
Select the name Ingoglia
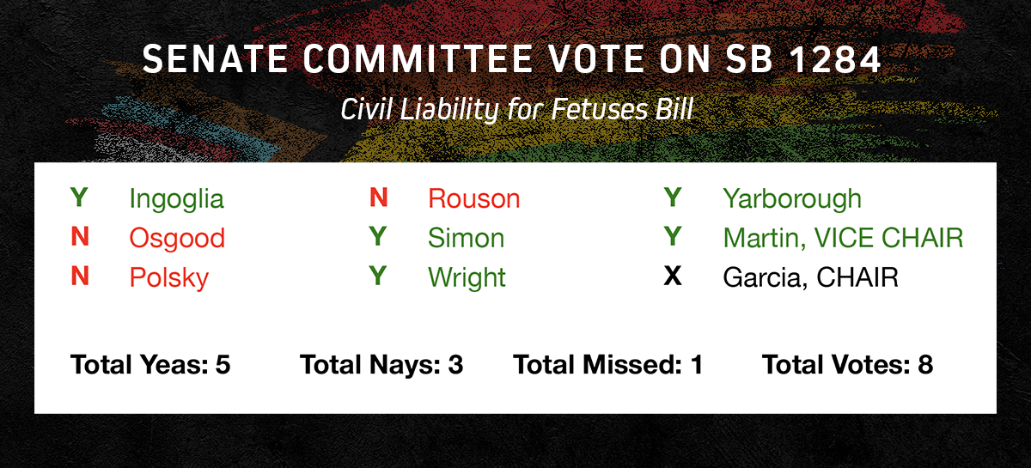[x=176, y=200]
